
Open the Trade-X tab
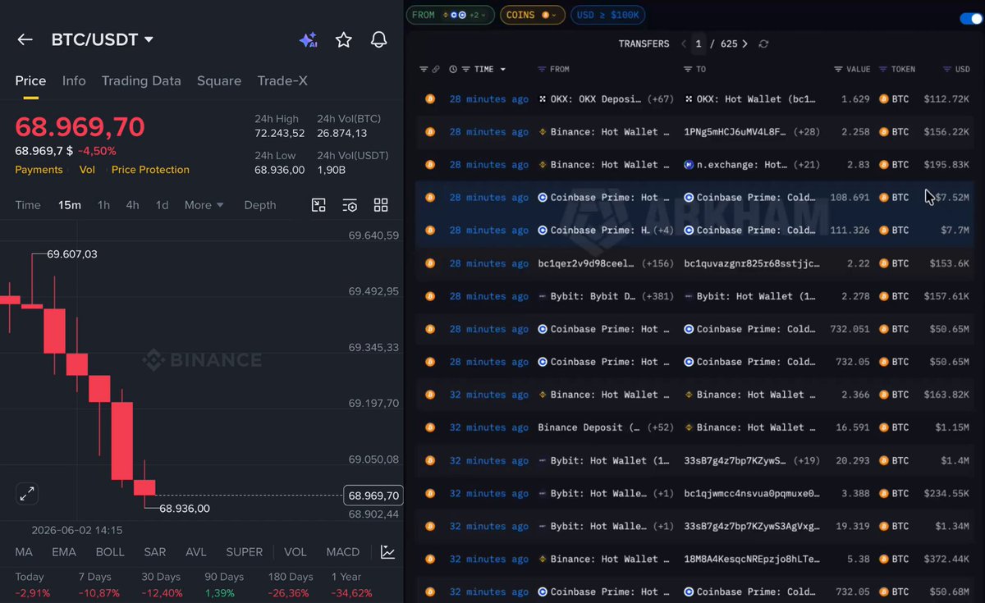tap(282, 80)
